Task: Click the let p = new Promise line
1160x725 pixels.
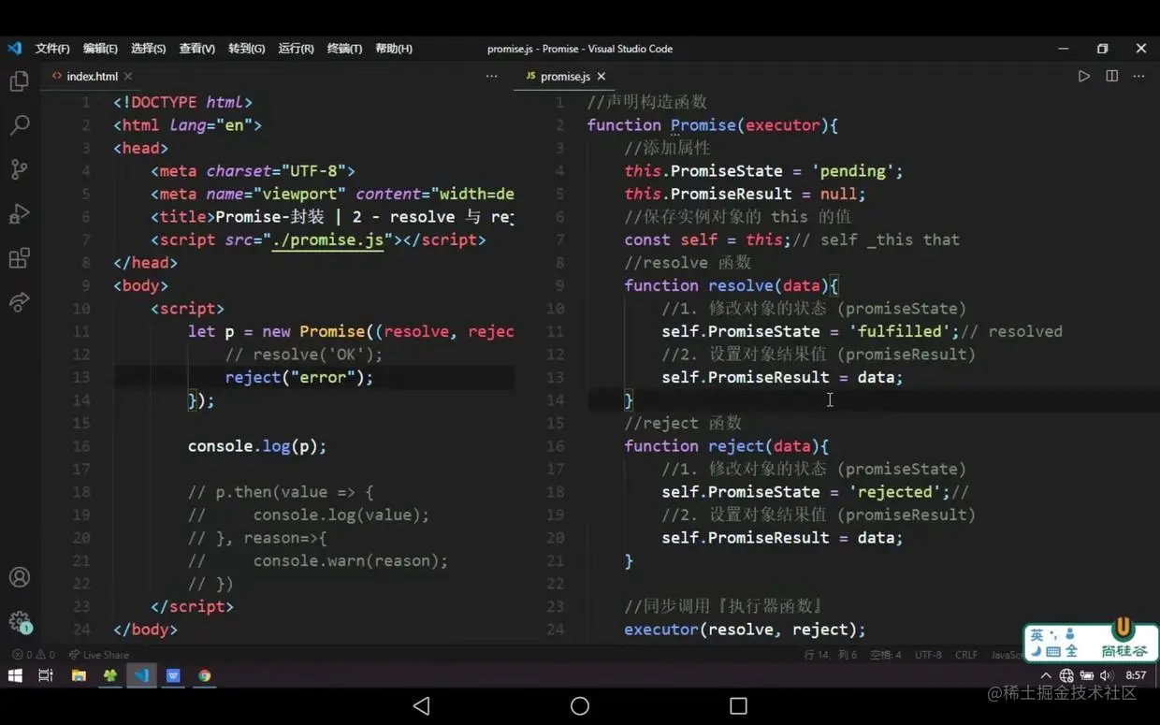Action: (x=351, y=331)
